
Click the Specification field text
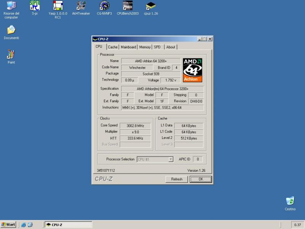coord(162,89)
